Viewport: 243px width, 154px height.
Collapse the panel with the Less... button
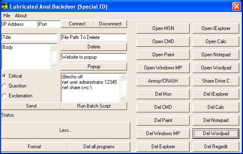coord(66,130)
